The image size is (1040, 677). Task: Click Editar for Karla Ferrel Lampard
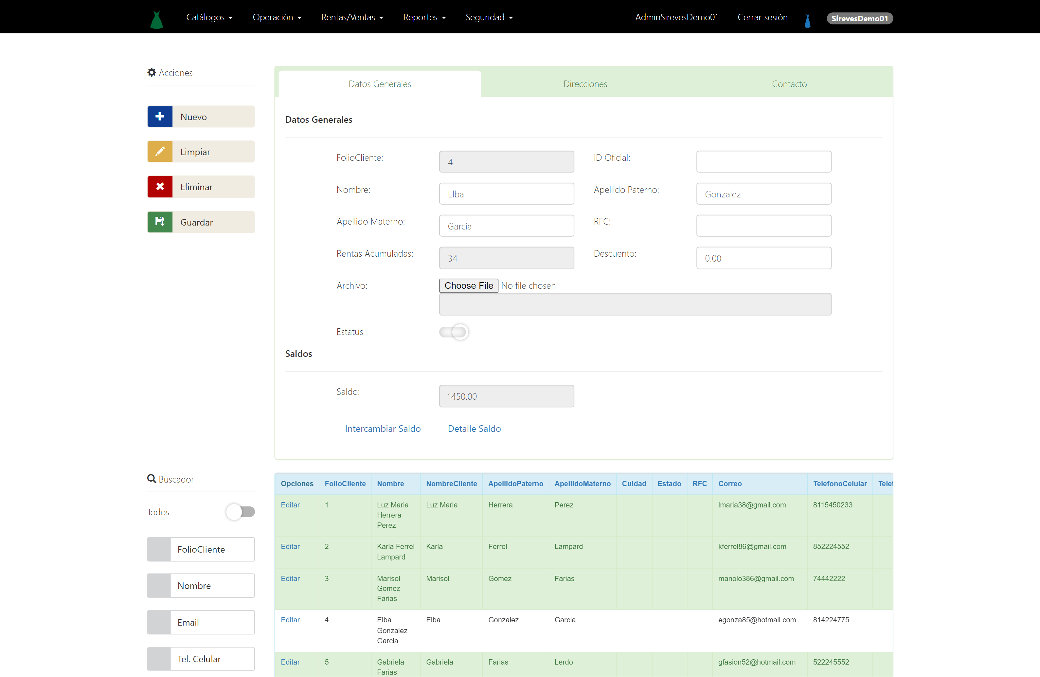[x=290, y=546]
